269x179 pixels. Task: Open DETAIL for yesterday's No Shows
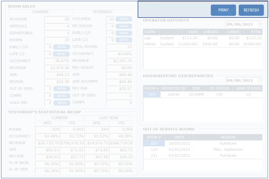point(124,26)
